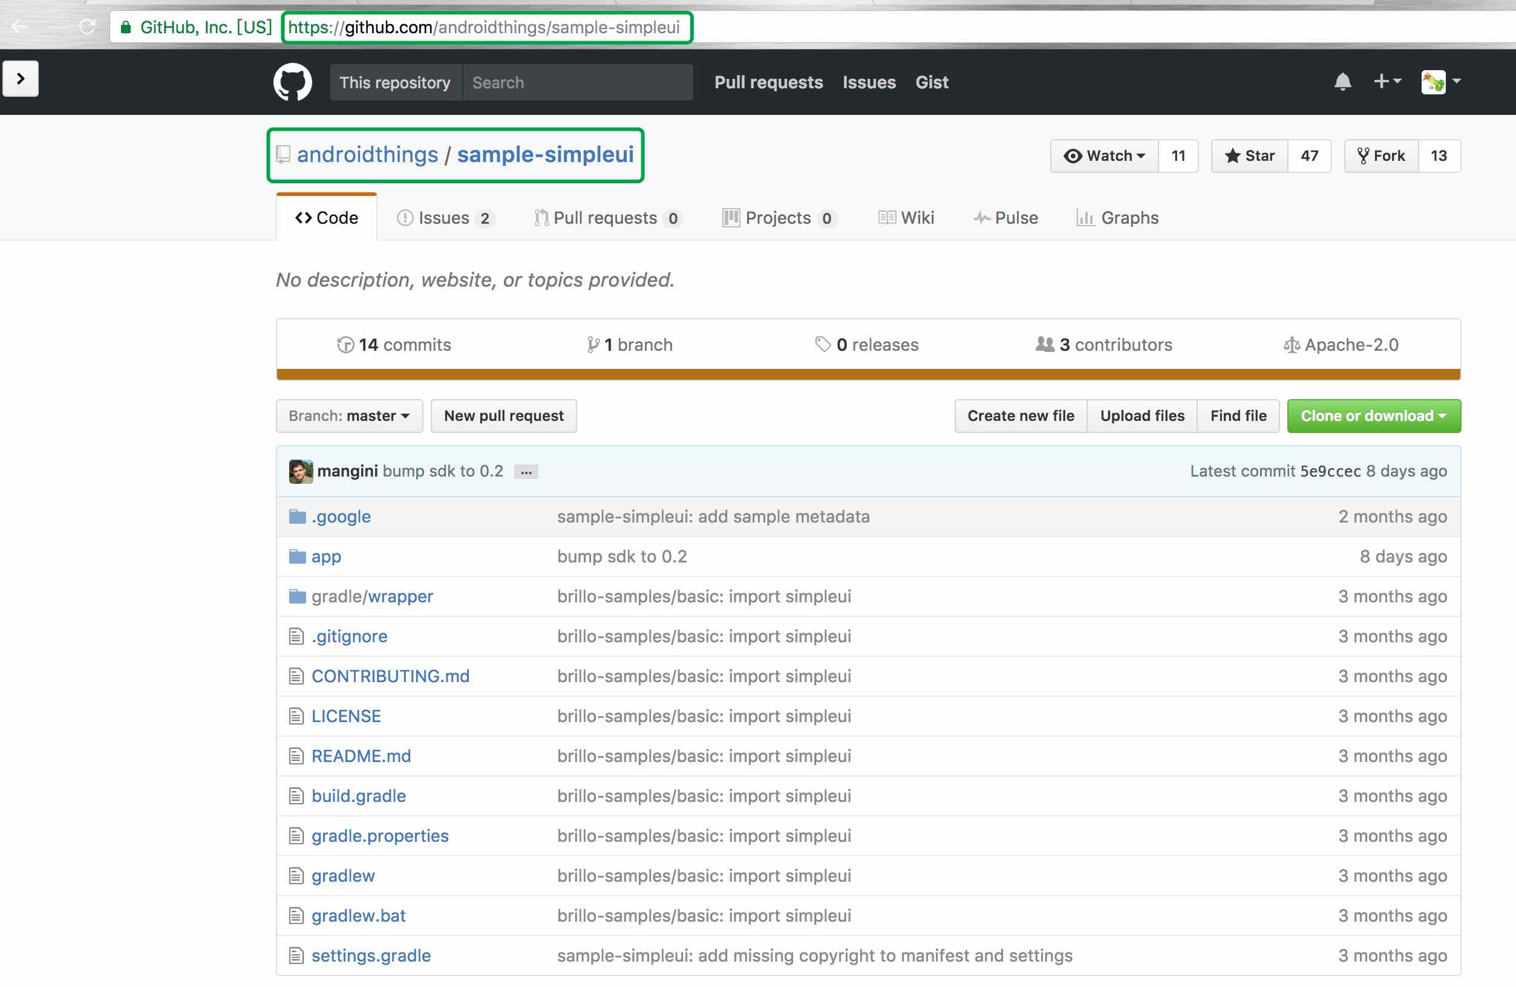View the 14 commits history
Viewport: 1516px width, 987px height.
394,345
